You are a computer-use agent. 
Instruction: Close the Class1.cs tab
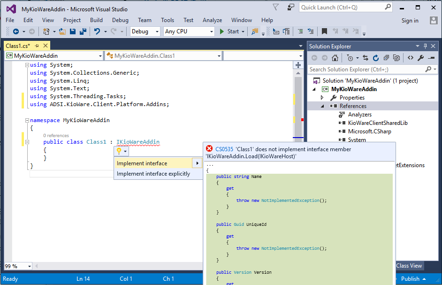46,46
